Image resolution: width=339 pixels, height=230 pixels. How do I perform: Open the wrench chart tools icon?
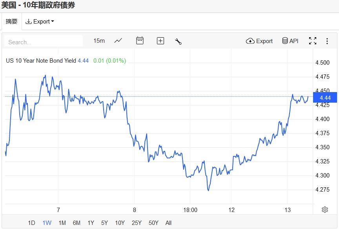(178, 41)
